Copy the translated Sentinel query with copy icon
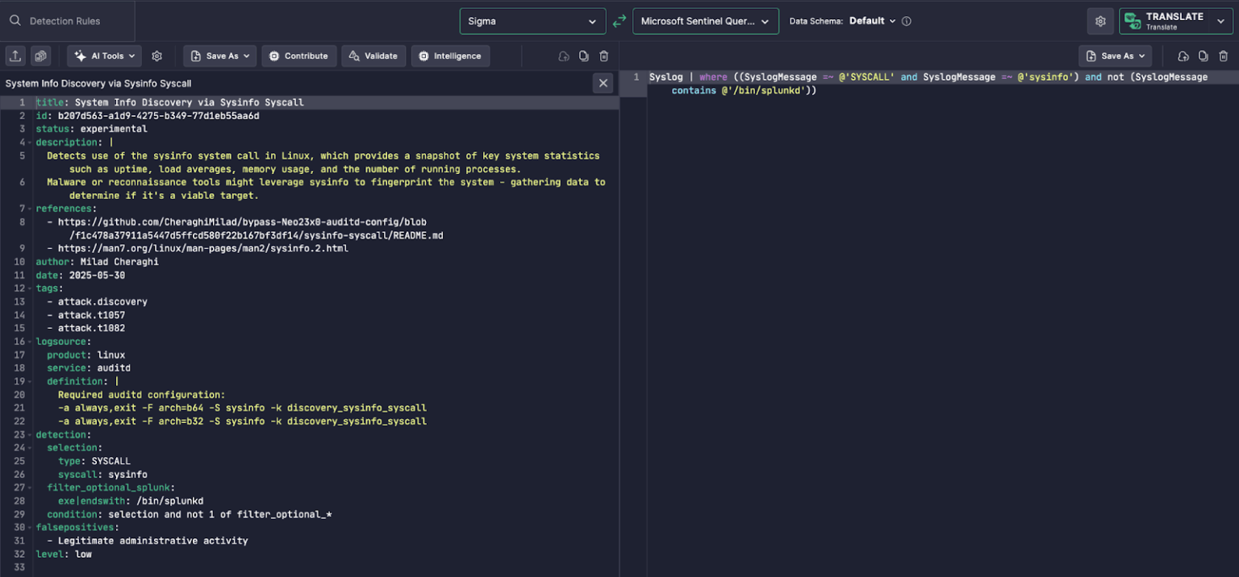The height and width of the screenshot is (577, 1239). pyautogui.click(x=1203, y=56)
